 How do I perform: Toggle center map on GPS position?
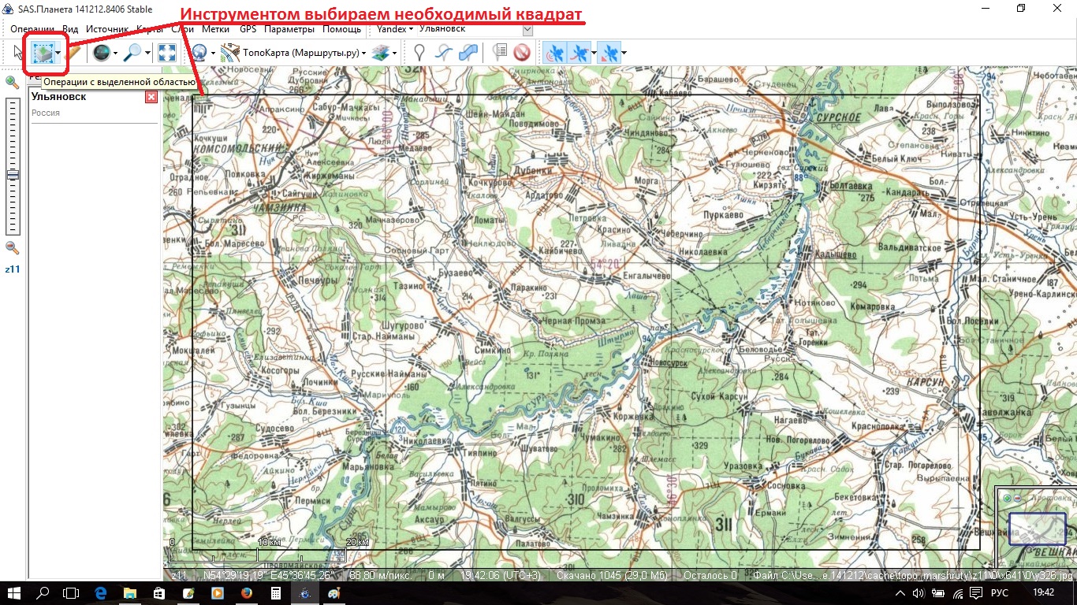tap(609, 53)
